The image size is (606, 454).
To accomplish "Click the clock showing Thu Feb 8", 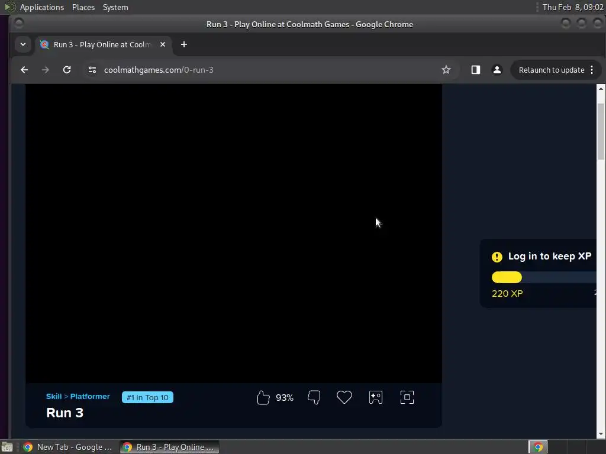I will (x=572, y=7).
